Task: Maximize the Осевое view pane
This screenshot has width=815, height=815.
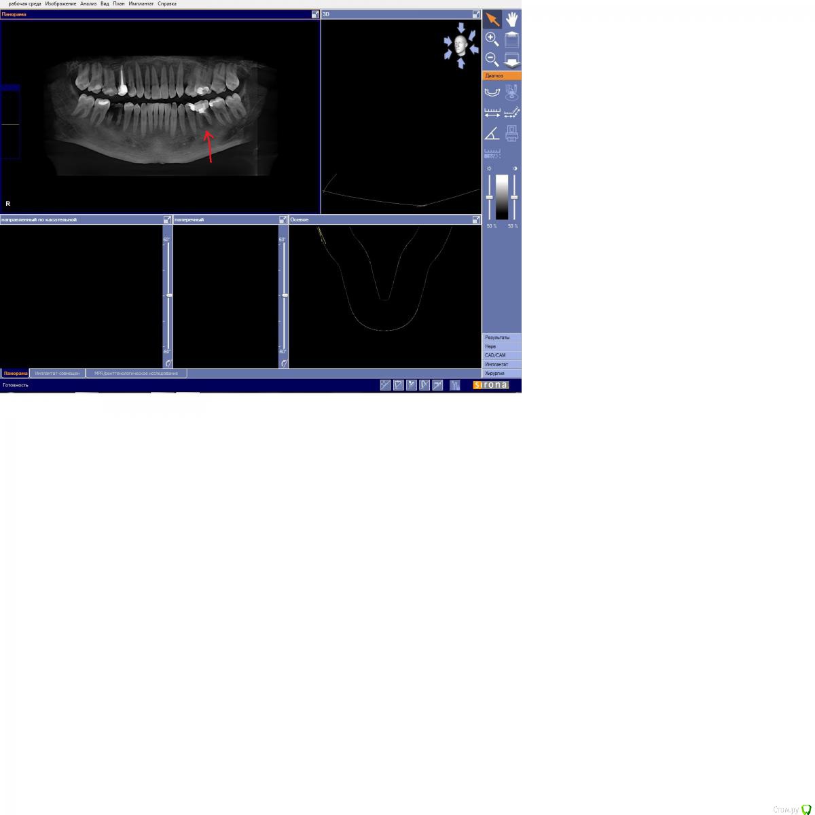Action: tap(476, 220)
